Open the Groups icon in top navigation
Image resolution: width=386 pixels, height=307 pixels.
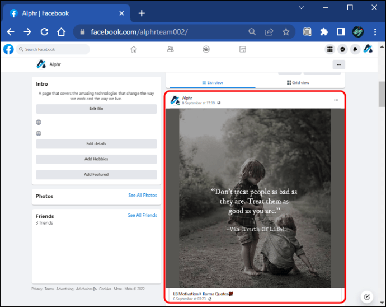pos(206,49)
